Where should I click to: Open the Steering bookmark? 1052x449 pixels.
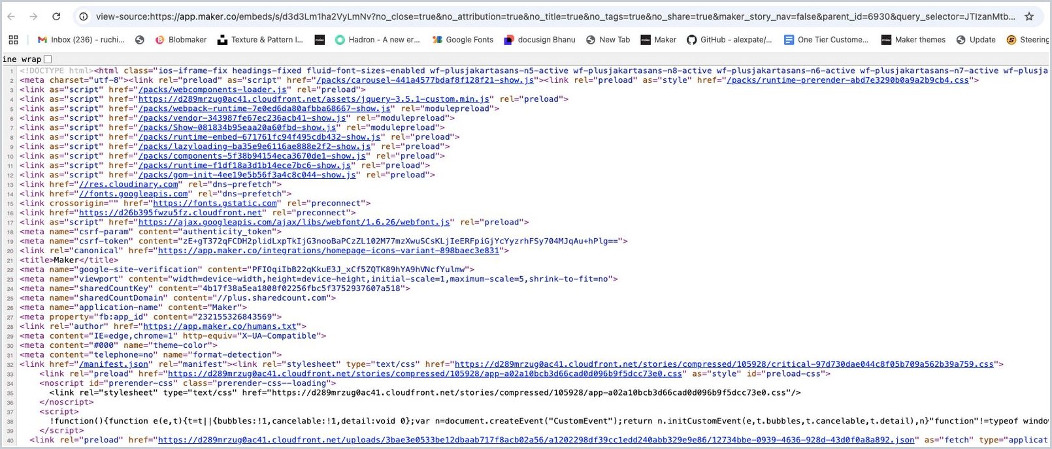click(x=1028, y=40)
